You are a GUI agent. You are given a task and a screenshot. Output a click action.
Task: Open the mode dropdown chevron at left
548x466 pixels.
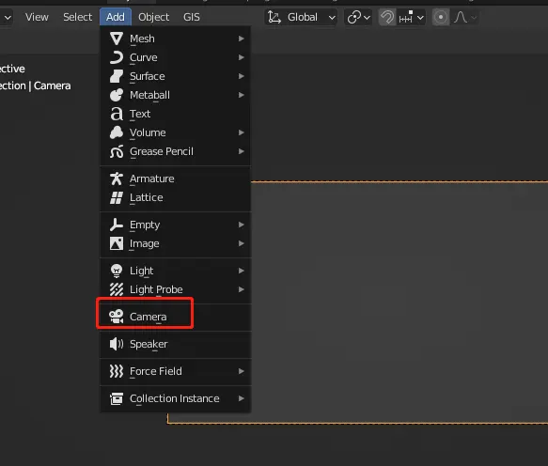7,17
